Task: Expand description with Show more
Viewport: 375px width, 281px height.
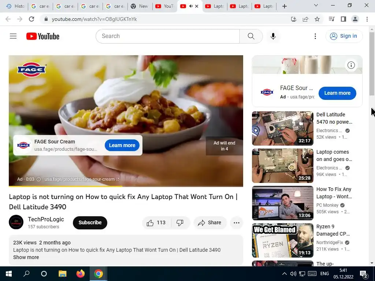Action: coord(26,257)
